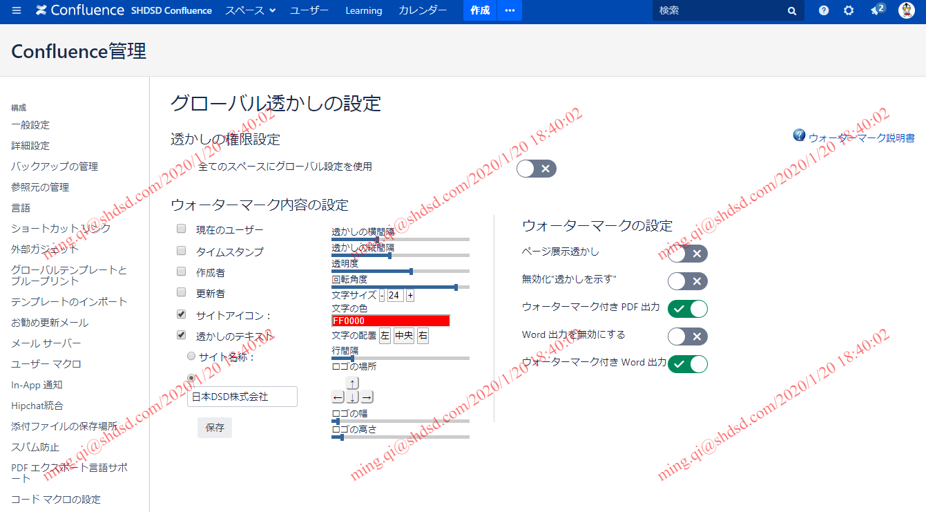Viewport: 926px width, 512px height.
Task: Click the 透かしの横間隔 slider
Action: click(401, 239)
